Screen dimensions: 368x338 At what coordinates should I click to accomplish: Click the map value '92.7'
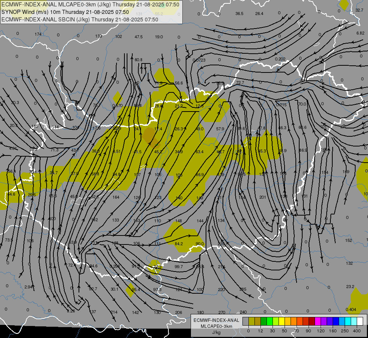(x=93, y=289)
